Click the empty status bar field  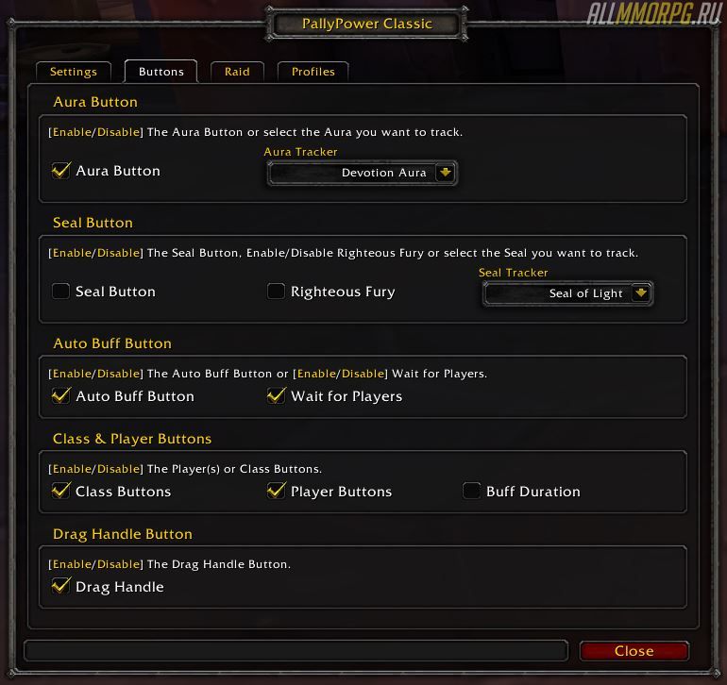click(296, 651)
